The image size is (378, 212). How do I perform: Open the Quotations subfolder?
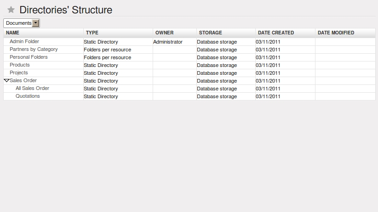(x=28, y=96)
